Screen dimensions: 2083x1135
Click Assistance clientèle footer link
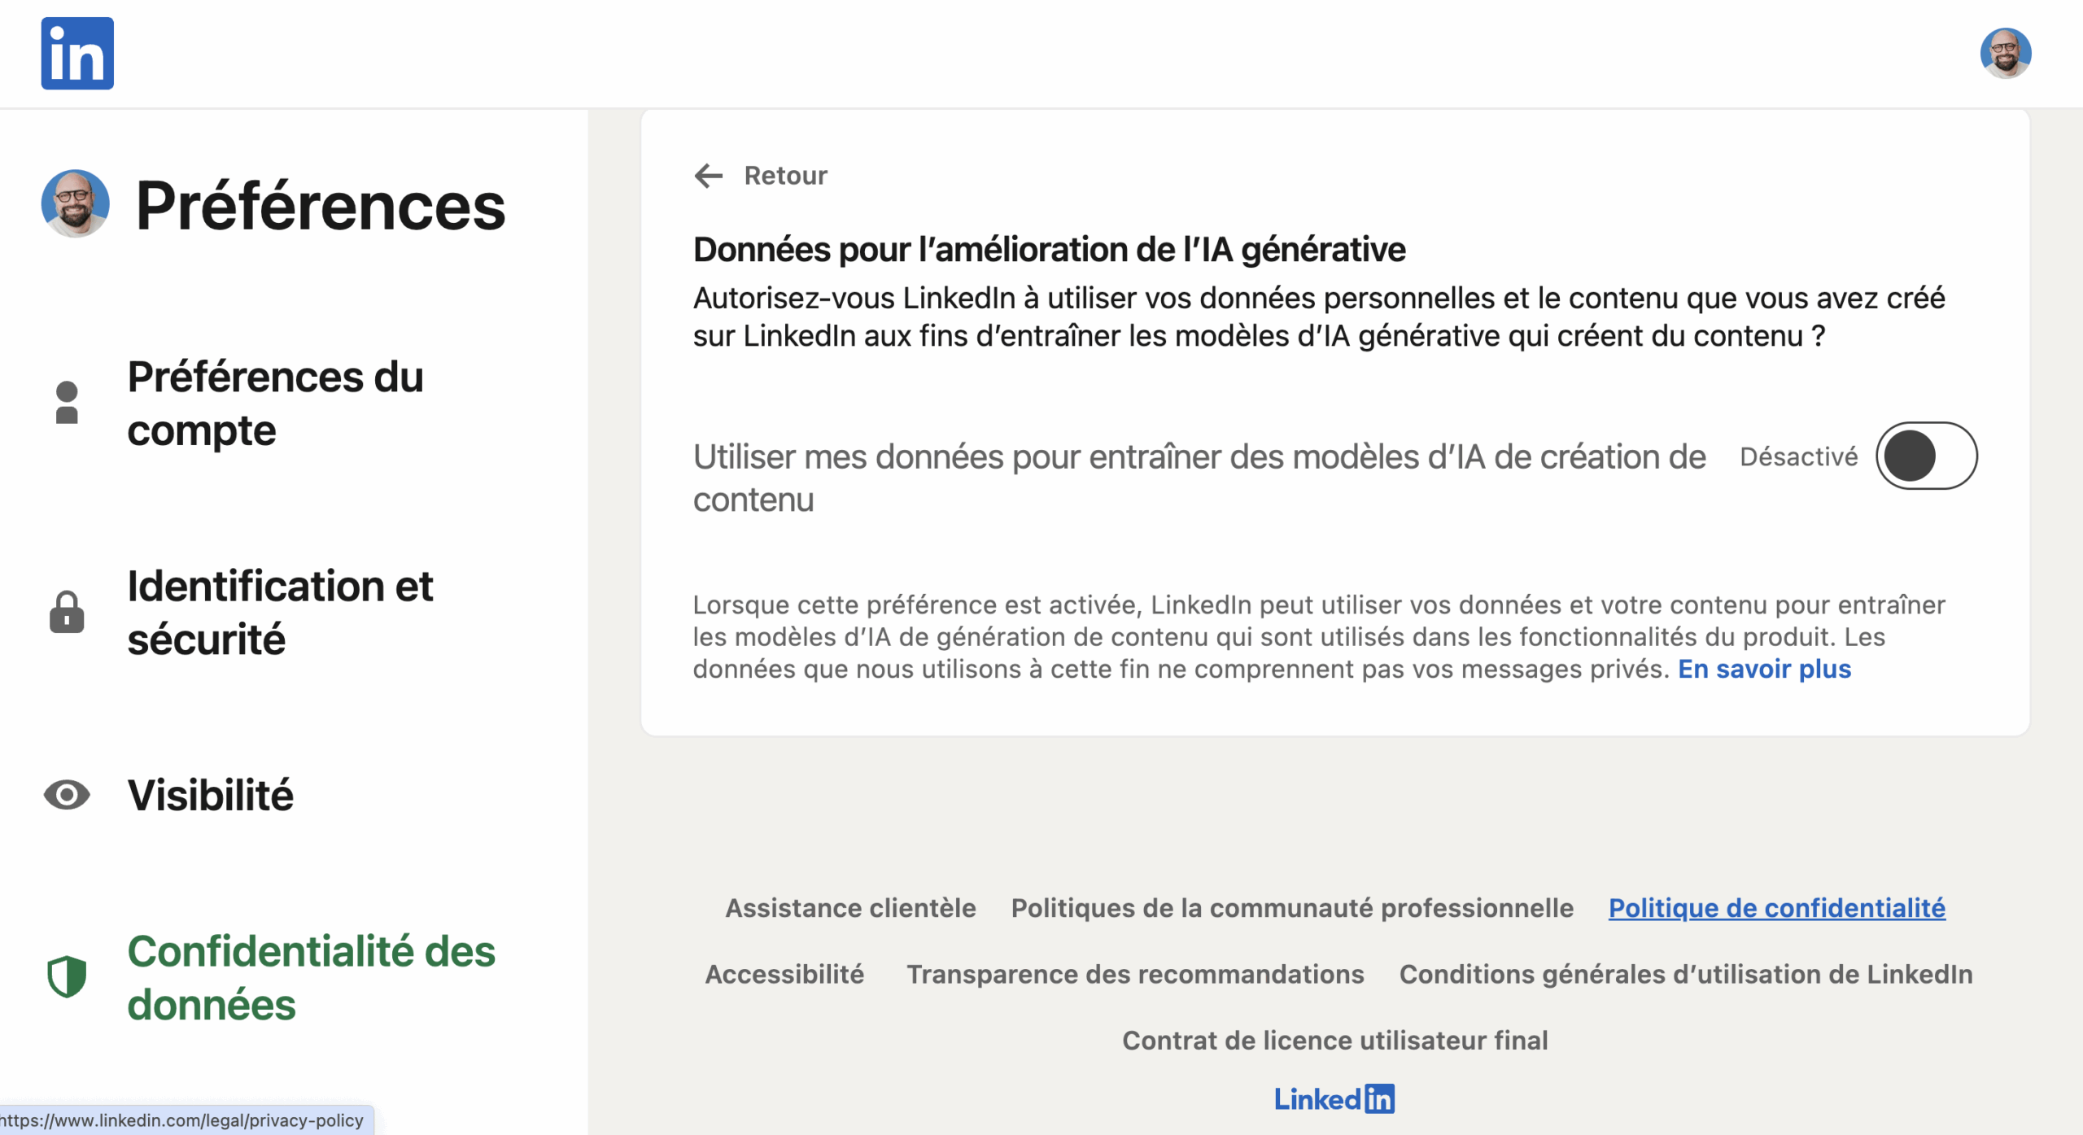[x=850, y=908]
